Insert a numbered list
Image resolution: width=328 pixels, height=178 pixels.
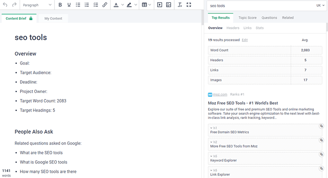pos(87,5)
